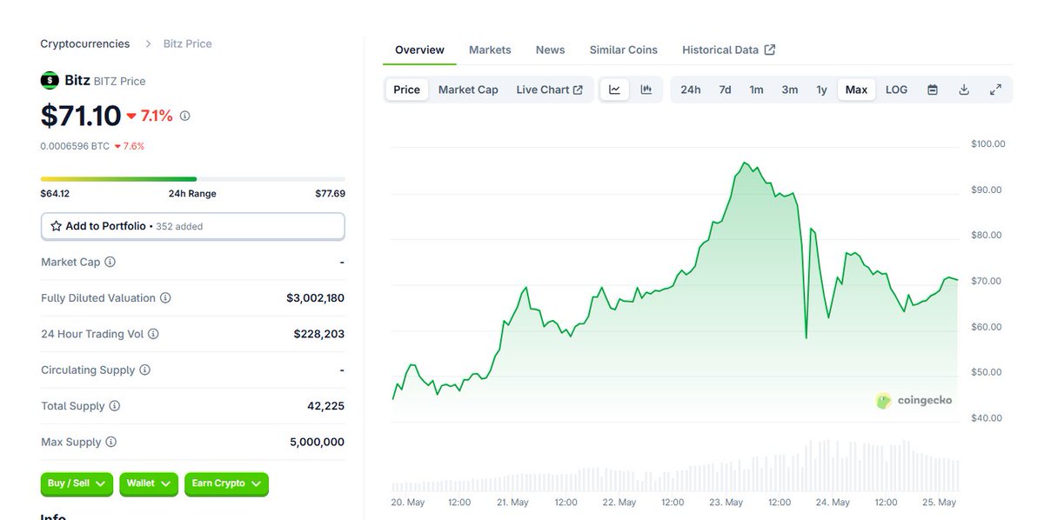Image resolution: width=1044 pixels, height=520 pixels.
Task: Expand chart to fullscreen icon
Action: (995, 90)
